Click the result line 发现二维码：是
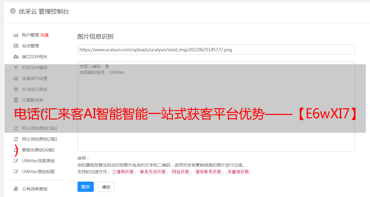Image resolution: width=370 pixels, height=197 pixels. (x=94, y=66)
